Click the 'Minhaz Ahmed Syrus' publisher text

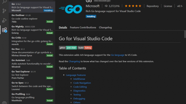coord(22,56)
